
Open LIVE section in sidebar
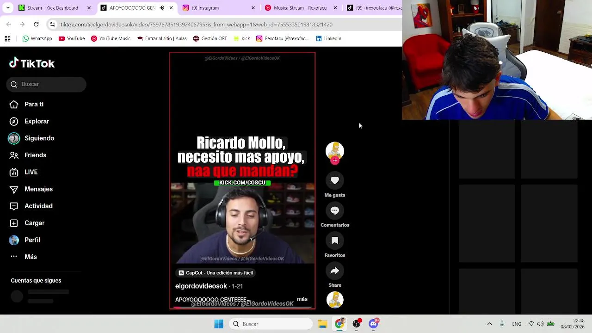[x=24, y=172]
